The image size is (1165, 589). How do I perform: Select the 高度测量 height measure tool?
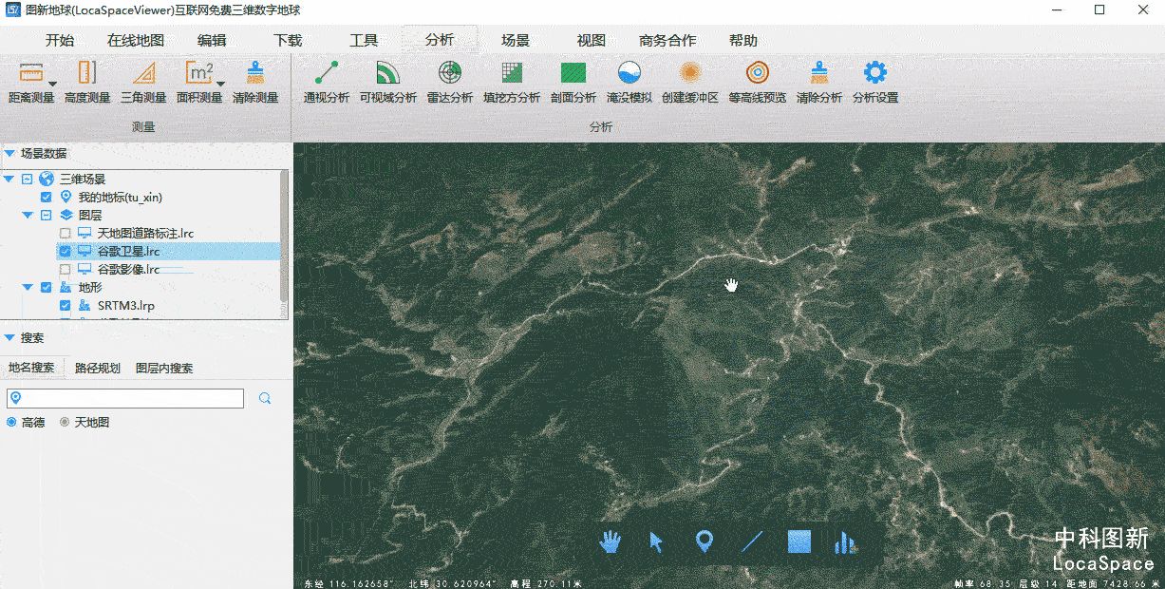(87, 82)
